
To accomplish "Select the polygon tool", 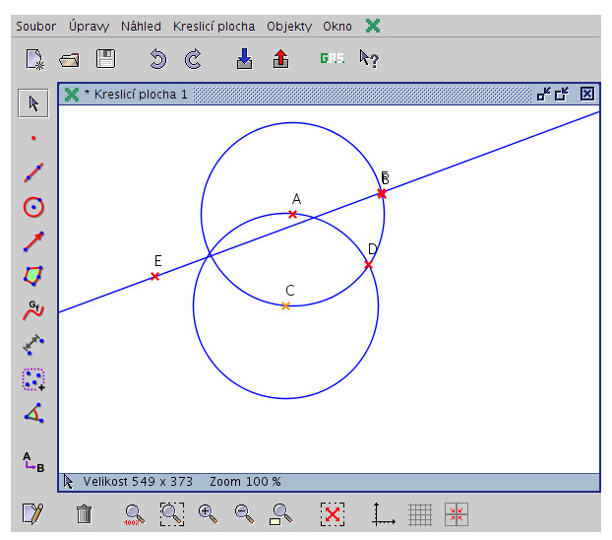I will [33, 276].
